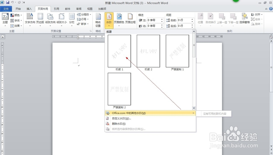Open Line Numbers (行号) dropdown

83,19
